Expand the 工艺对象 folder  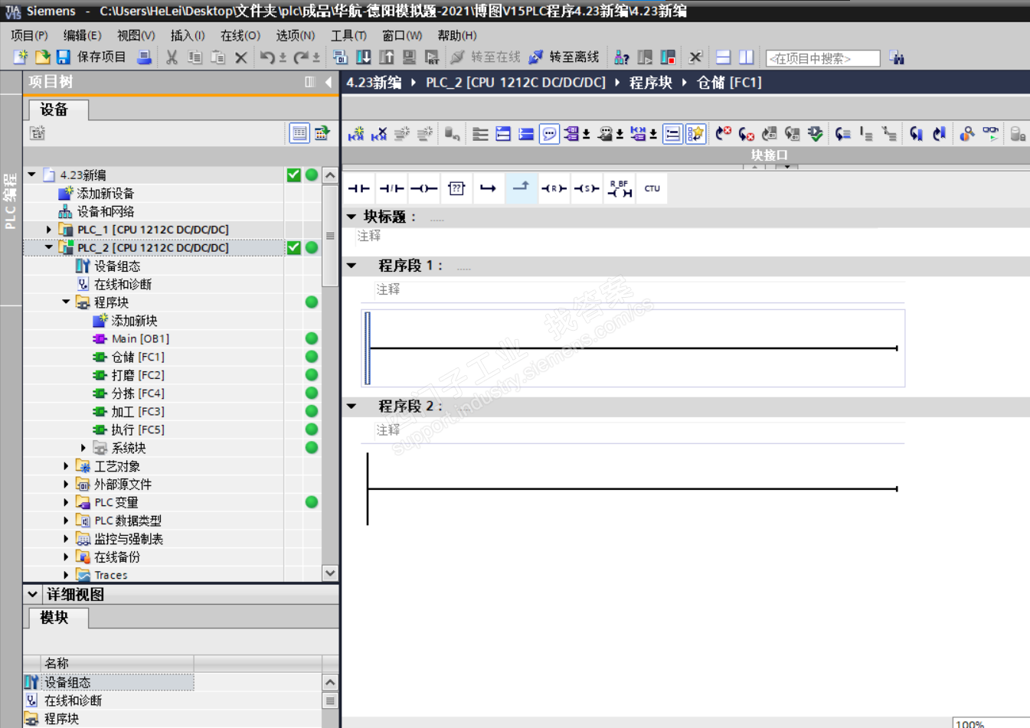[x=66, y=466]
